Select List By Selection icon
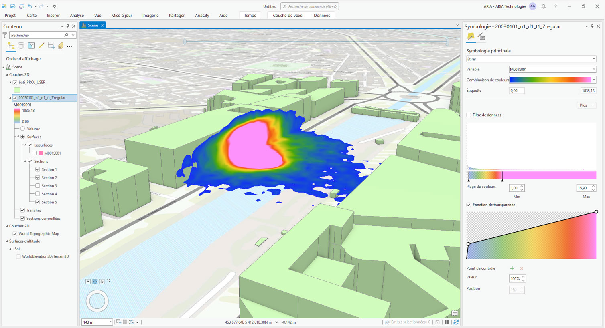 coord(31,46)
